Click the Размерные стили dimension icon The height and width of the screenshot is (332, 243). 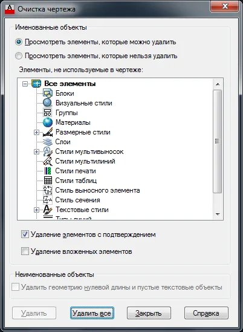coord(48,132)
